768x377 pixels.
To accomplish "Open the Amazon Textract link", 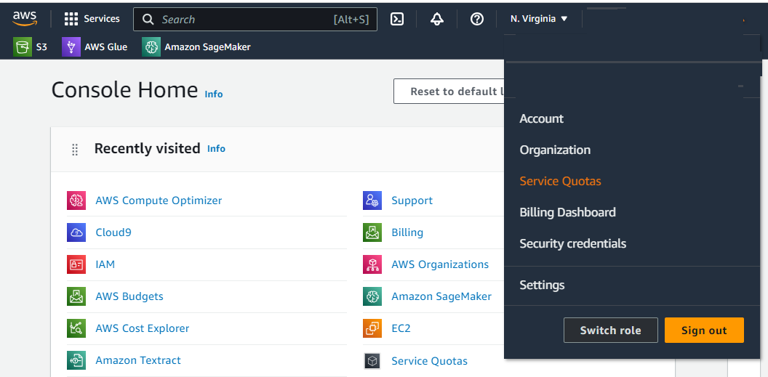I will (138, 360).
